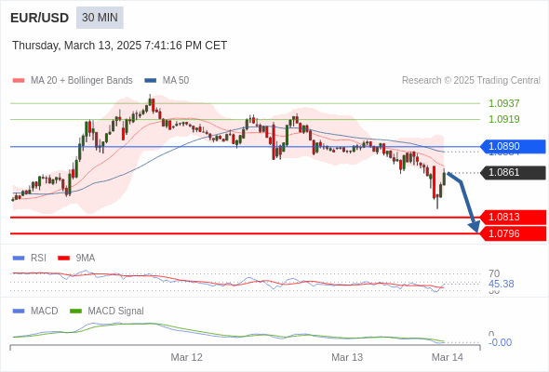549x372 pixels.
Task: Click the Mar 13 date axis label
Action: 347,357
